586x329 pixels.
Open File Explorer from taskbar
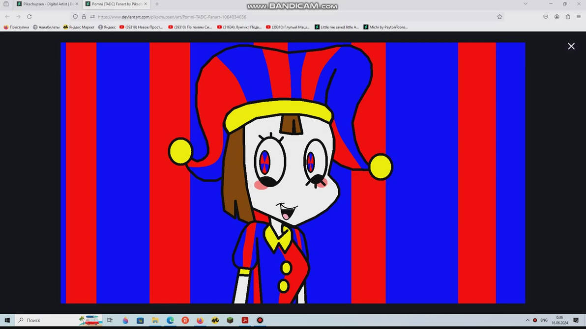coord(155,320)
